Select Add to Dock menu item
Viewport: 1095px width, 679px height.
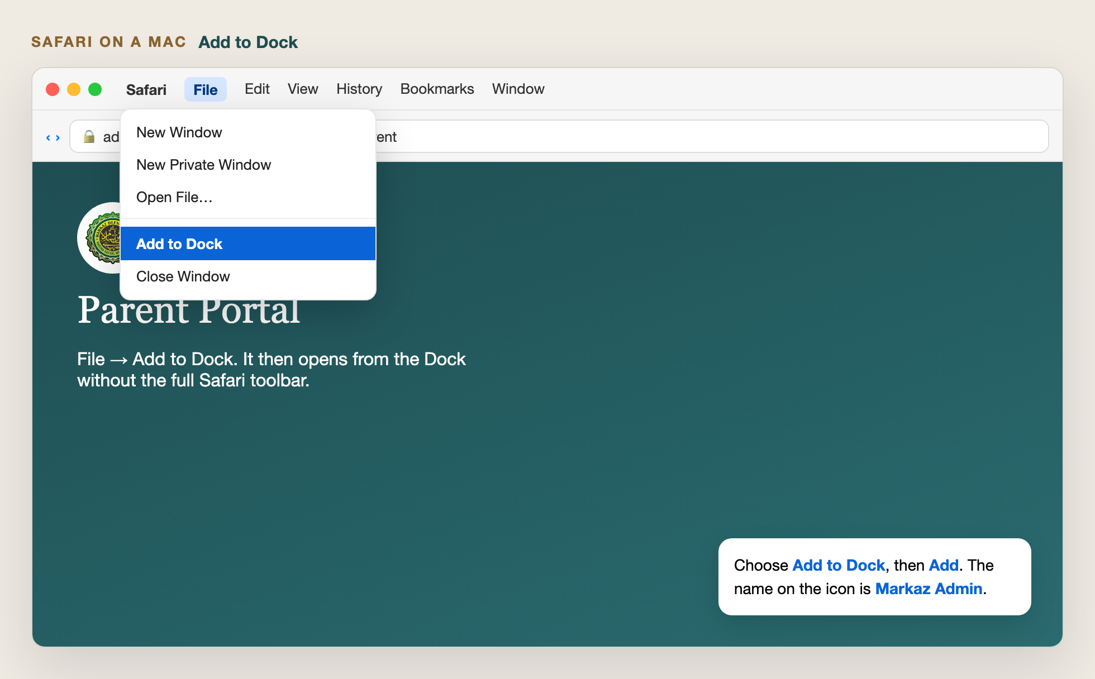click(248, 243)
